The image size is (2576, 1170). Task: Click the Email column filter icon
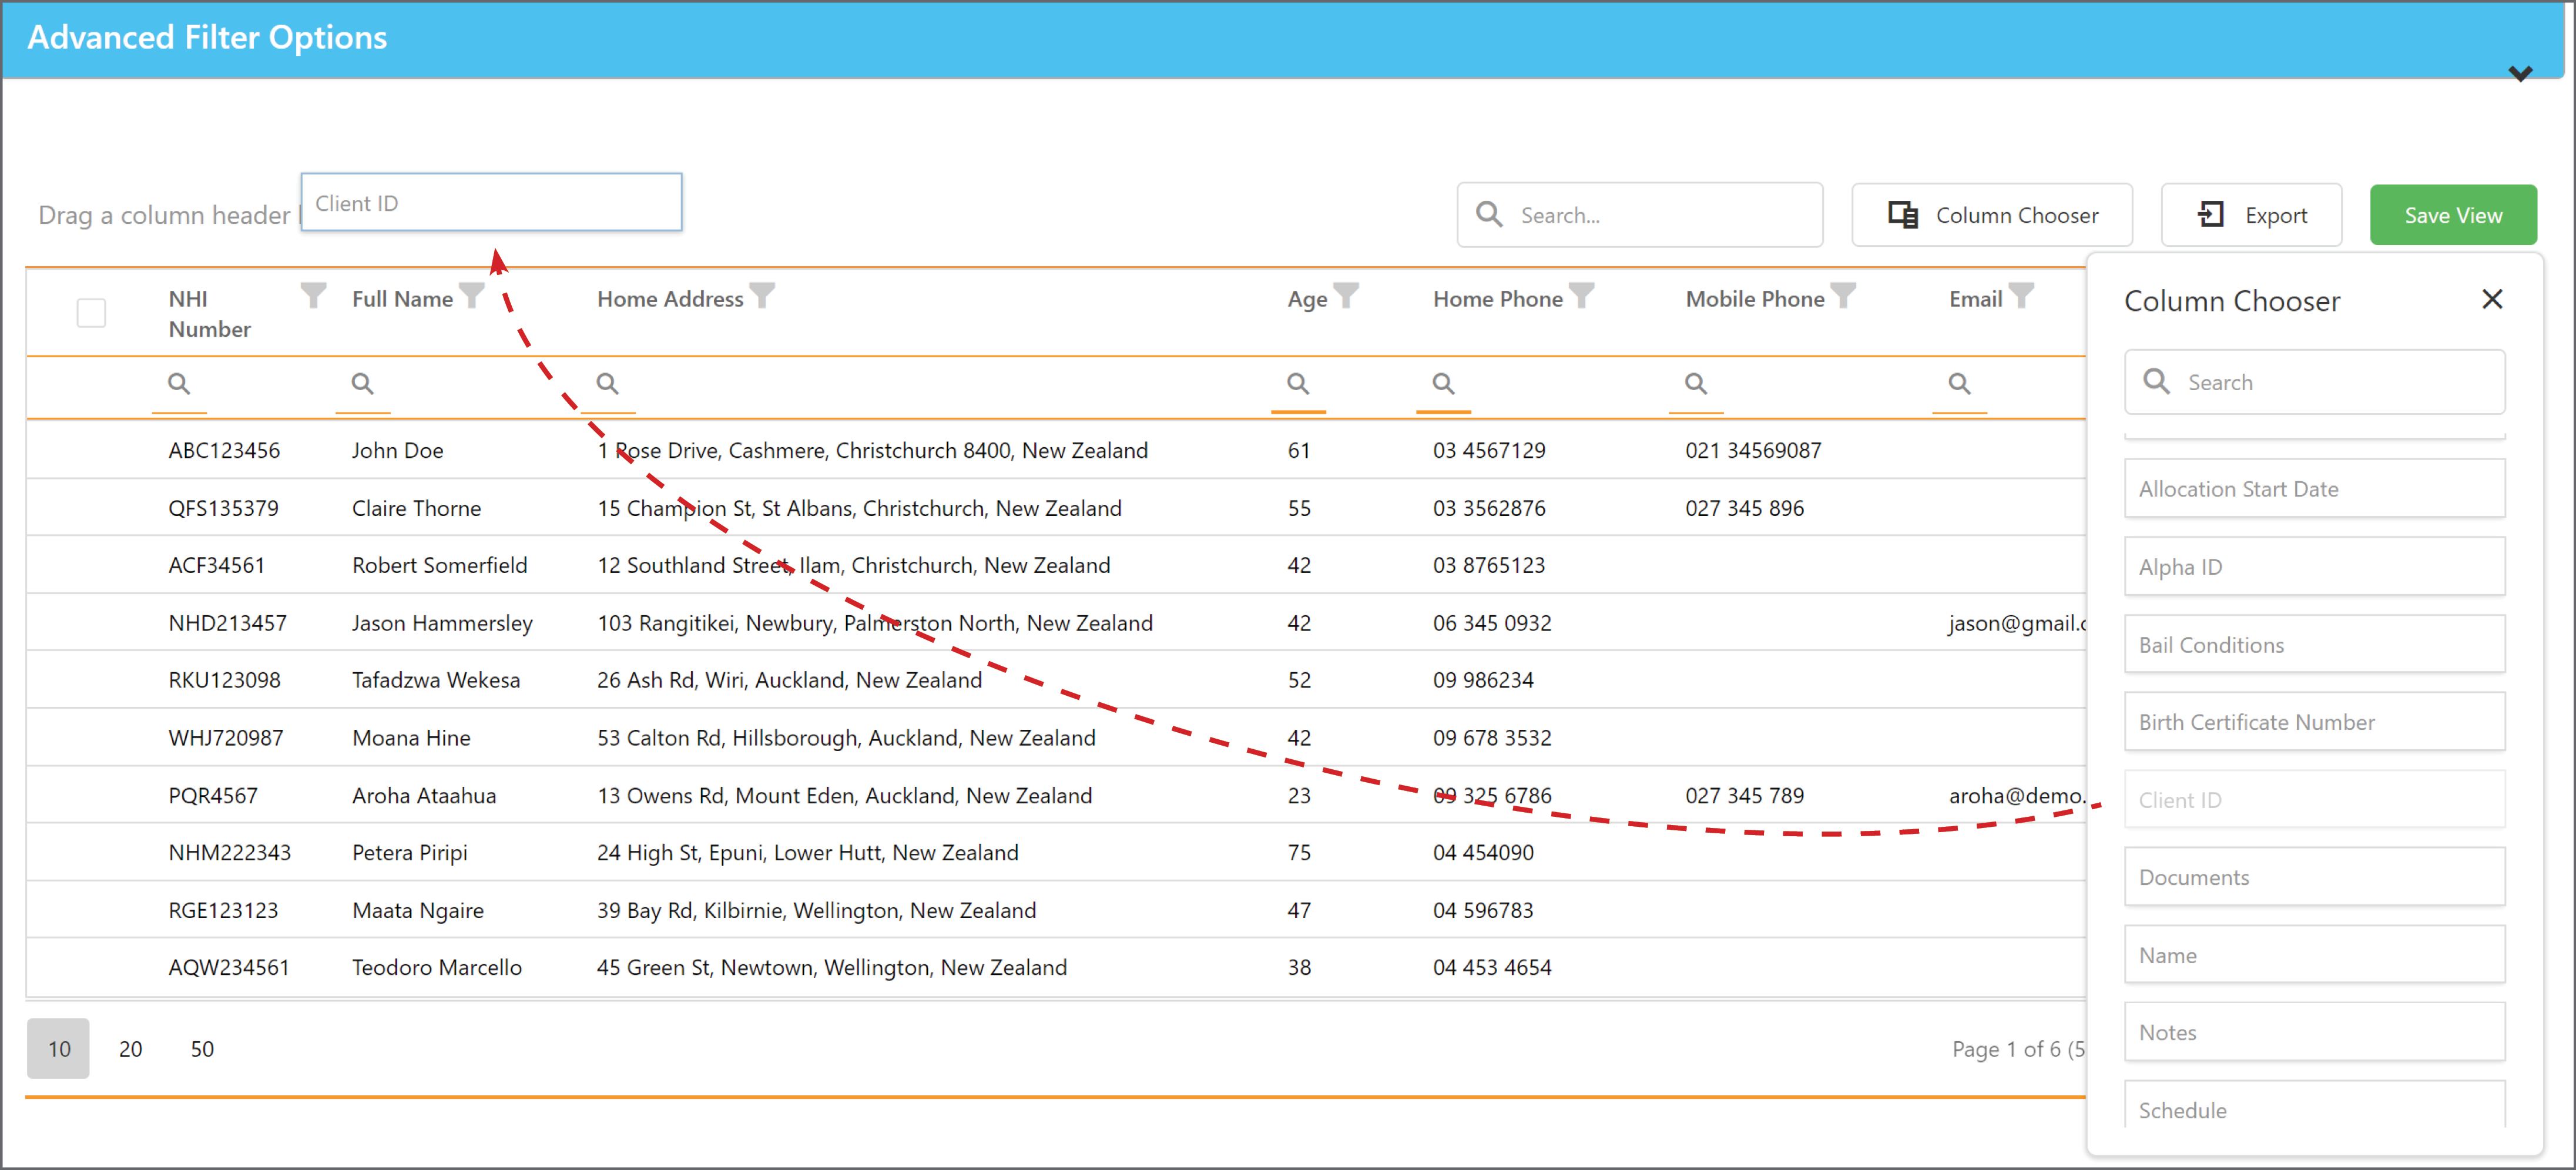2021,295
